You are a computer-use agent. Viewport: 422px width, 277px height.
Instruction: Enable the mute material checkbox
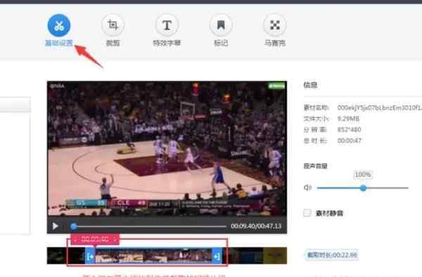(307, 213)
